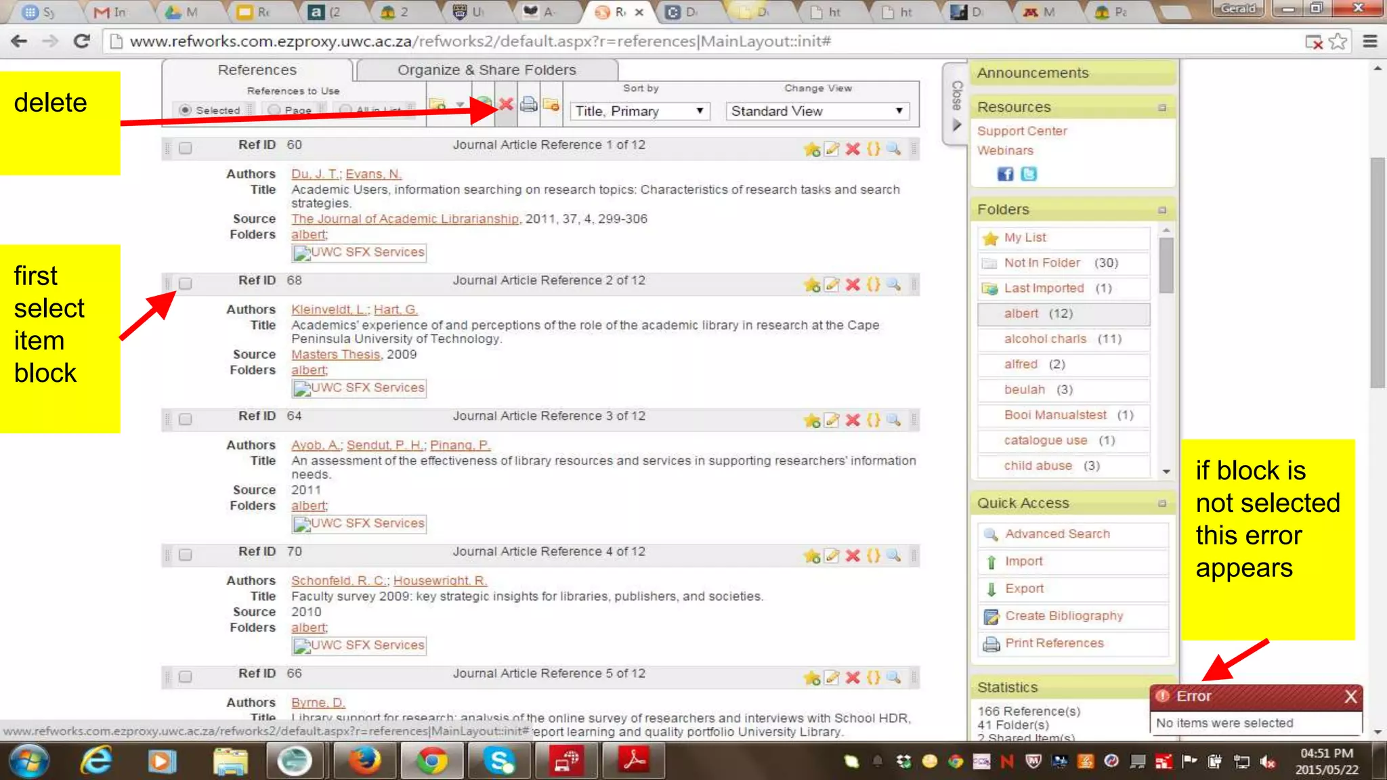Viewport: 1387px width, 780px height.
Task: Select the Page radio button
Action: 274,110
